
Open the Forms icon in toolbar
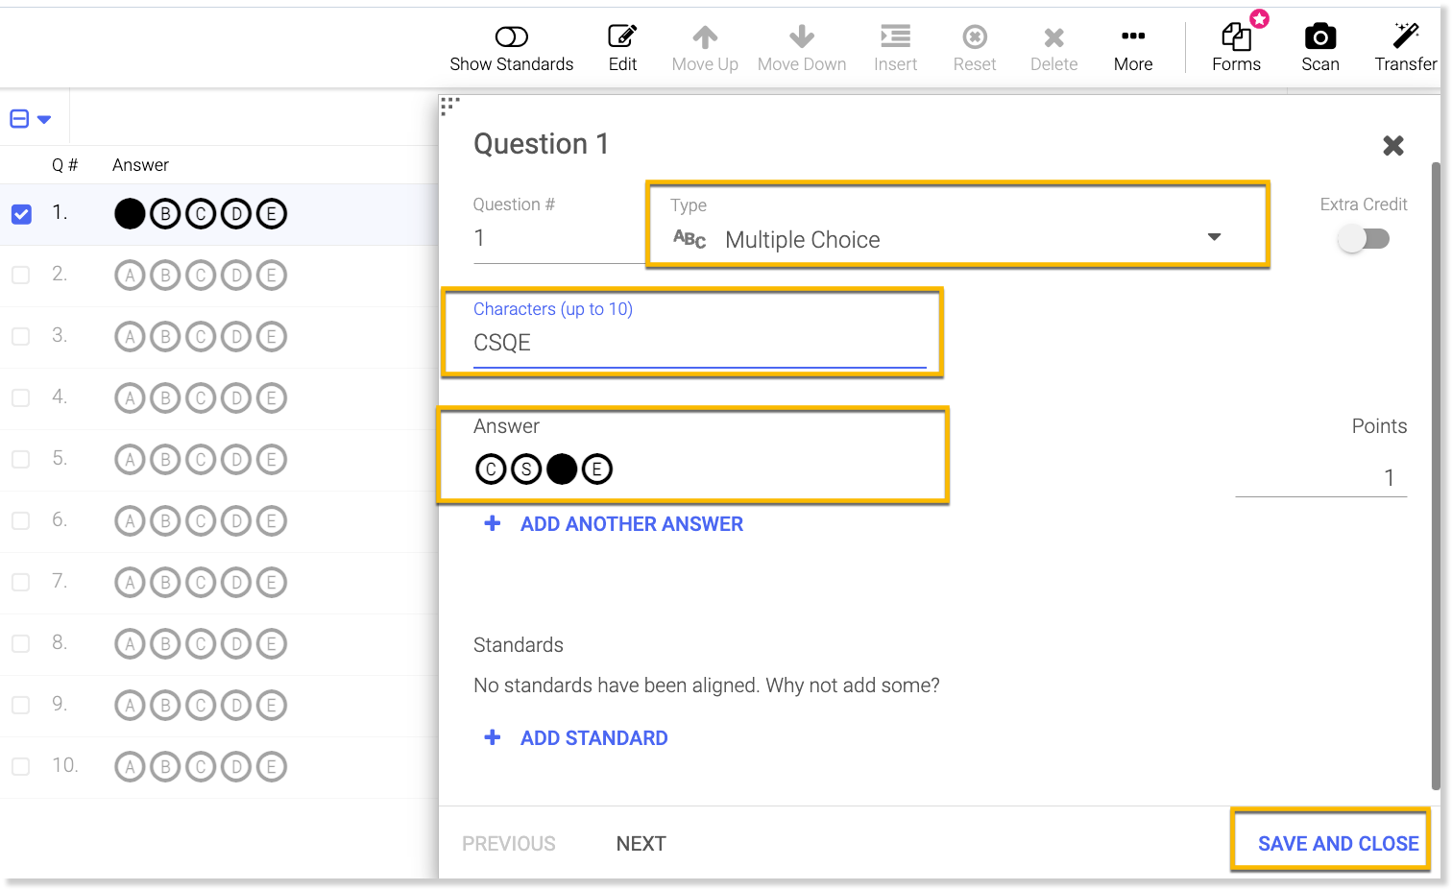(1236, 37)
